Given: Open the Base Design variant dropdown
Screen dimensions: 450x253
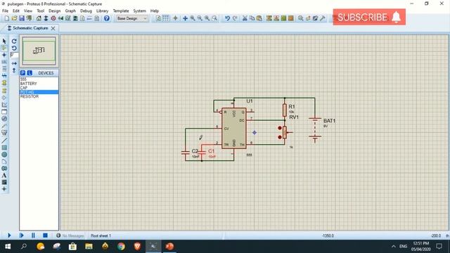Looking at the screenshot, I should [131, 18].
